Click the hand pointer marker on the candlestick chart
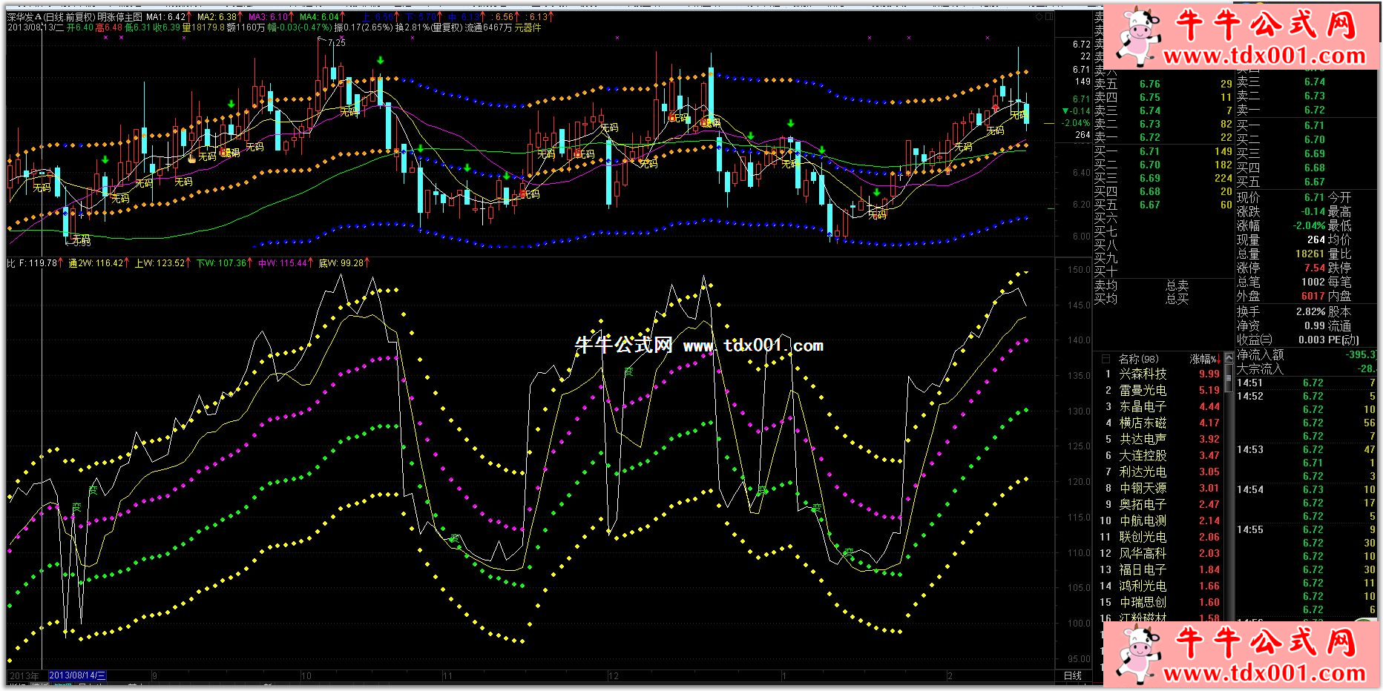 click(191, 157)
